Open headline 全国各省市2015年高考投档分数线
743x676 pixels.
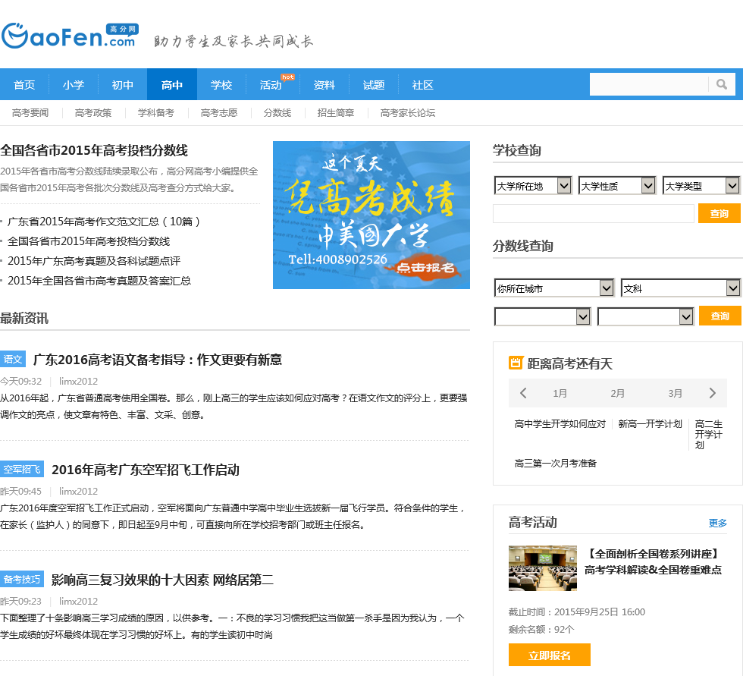94,151
